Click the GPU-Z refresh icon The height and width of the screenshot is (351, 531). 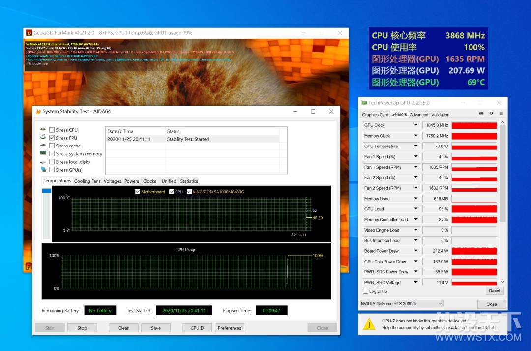click(x=491, y=113)
